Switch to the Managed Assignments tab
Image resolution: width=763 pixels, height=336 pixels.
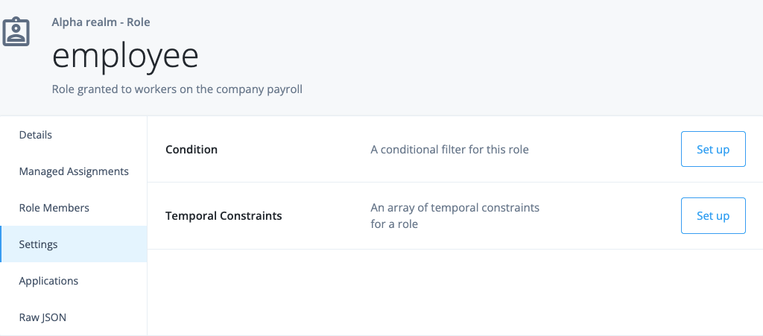[74, 171]
